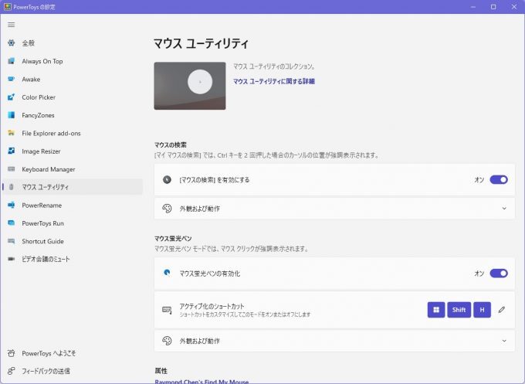Click the Shift key shortcut button
The image size is (525, 384).
tap(459, 310)
